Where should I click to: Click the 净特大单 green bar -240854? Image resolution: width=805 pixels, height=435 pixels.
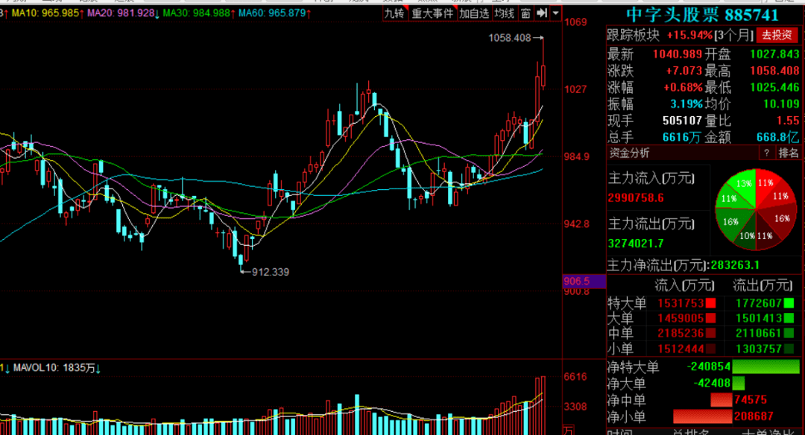click(x=765, y=366)
